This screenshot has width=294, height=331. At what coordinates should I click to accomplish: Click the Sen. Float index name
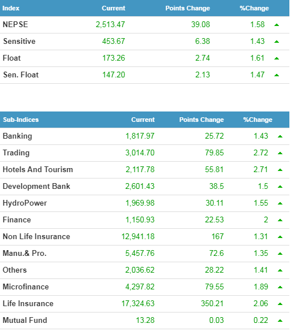pyautogui.click(x=21, y=75)
